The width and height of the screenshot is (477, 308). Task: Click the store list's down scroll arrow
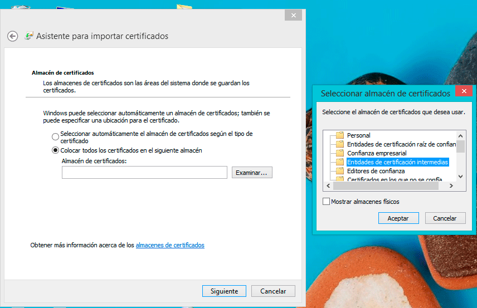point(461,177)
